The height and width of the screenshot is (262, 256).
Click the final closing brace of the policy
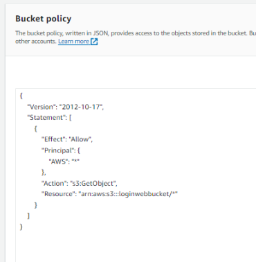pos(21,227)
